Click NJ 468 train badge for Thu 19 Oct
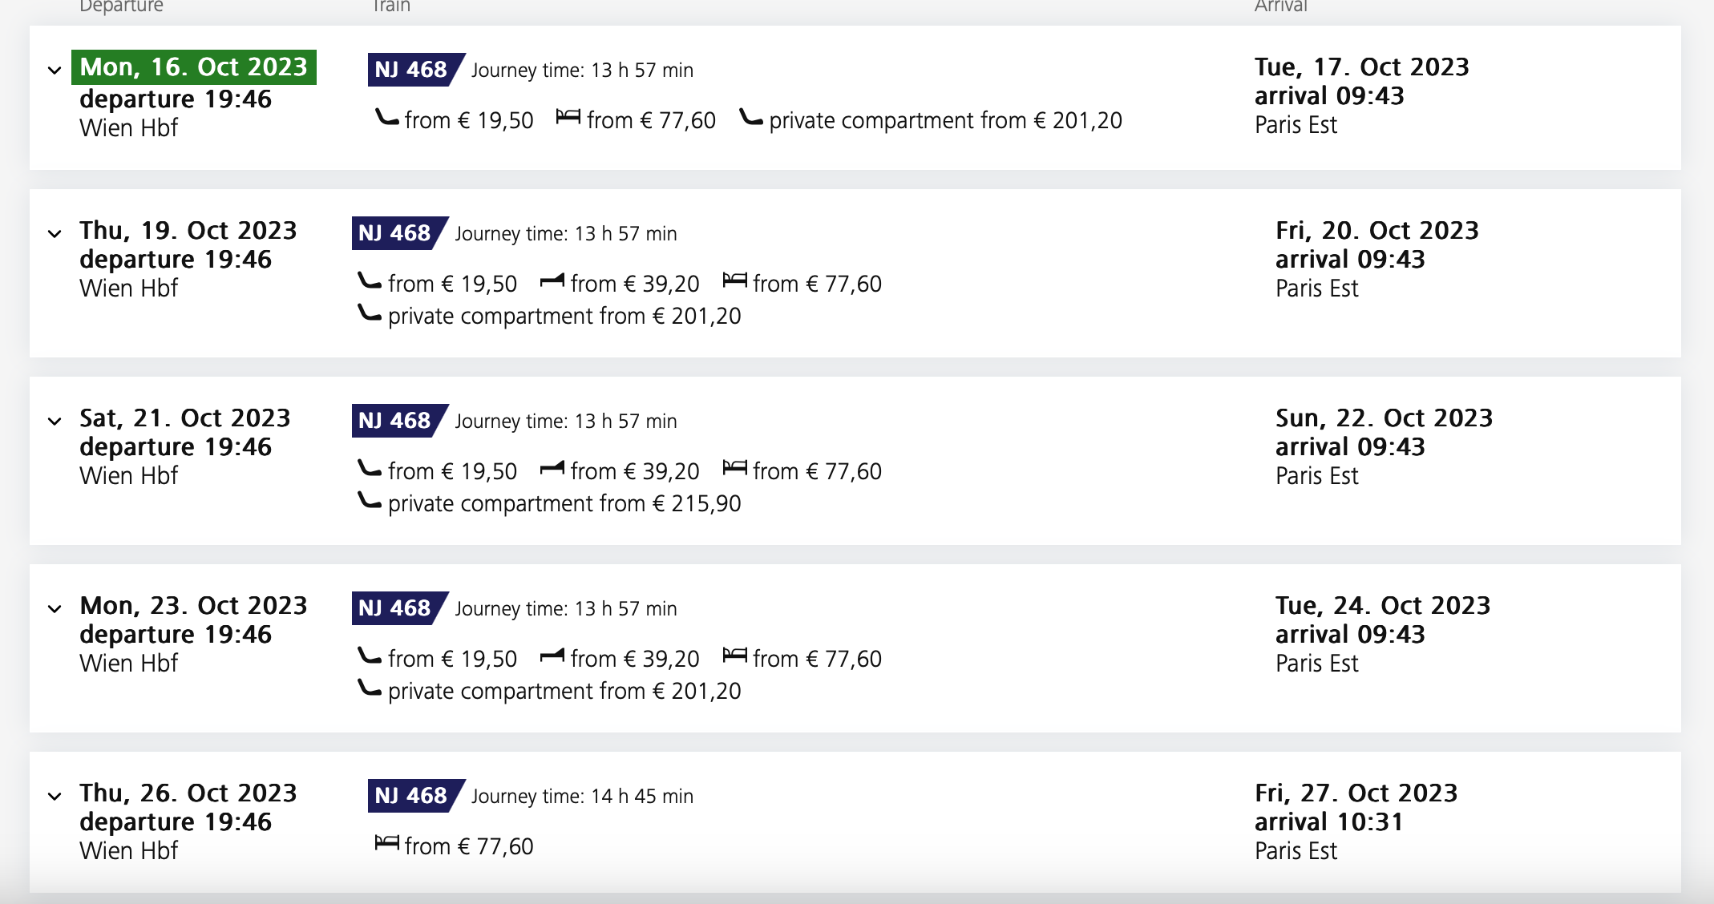The height and width of the screenshot is (904, 1714). click(399, 233)
